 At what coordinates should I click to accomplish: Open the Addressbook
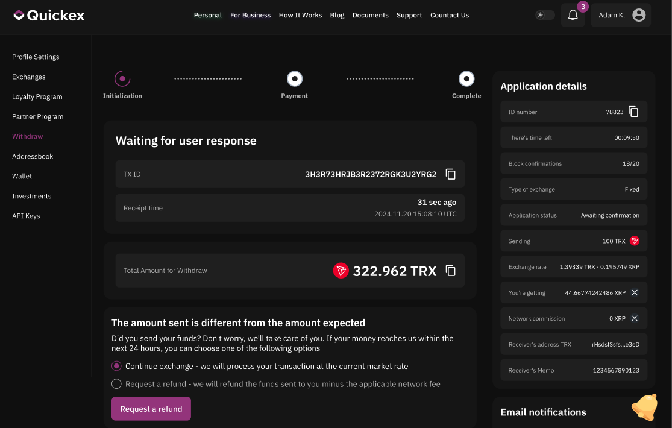(33, 156)
